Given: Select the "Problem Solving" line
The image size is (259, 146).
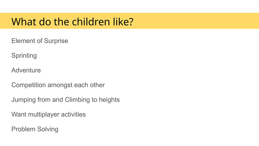Looking at the screenshot, I should (35, 129).
